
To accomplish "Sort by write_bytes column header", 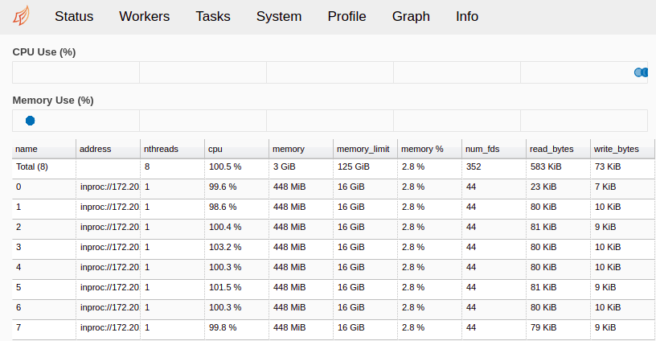I will (x=616, y=149).
